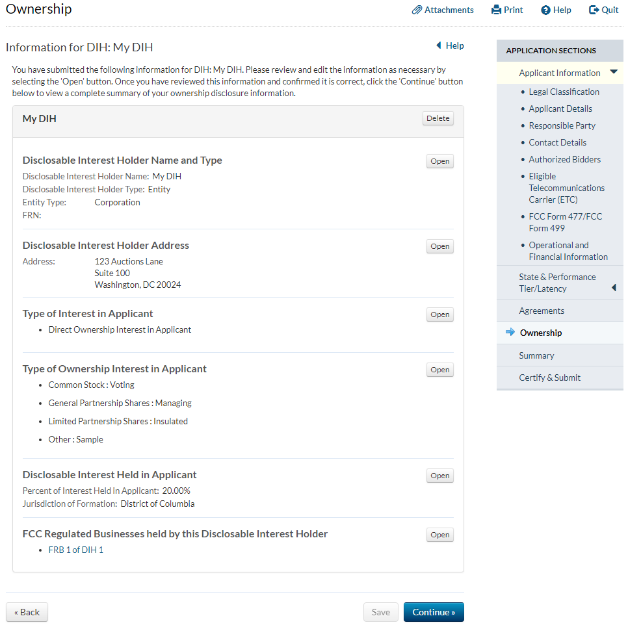Image resolution: width=628 pixels, height=627 pixels.
Task: Follow the FRB 1 of DIH 1 link
Action: 75,550
